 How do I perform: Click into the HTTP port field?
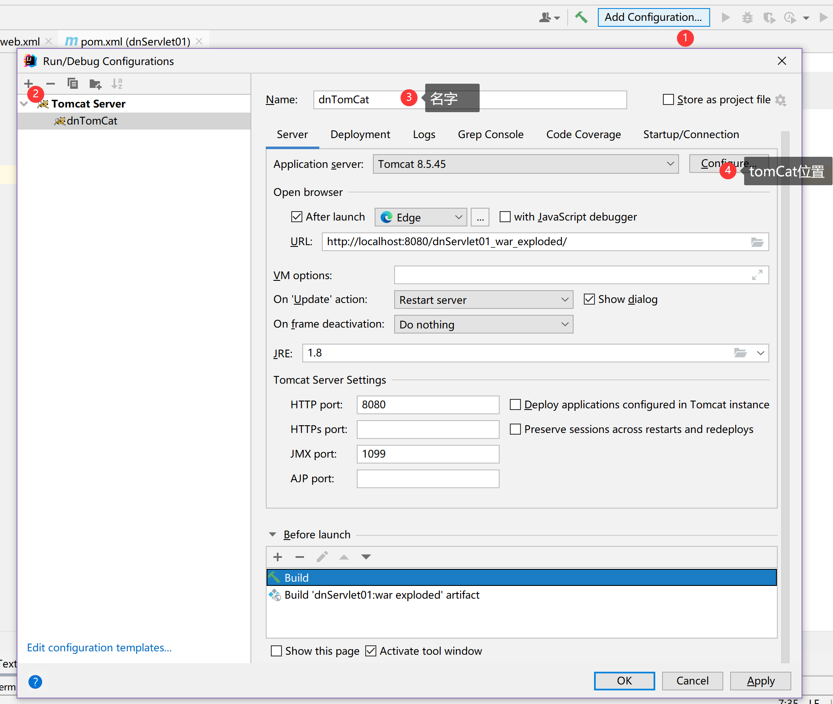pyautogui.click(x=427, y=405)
